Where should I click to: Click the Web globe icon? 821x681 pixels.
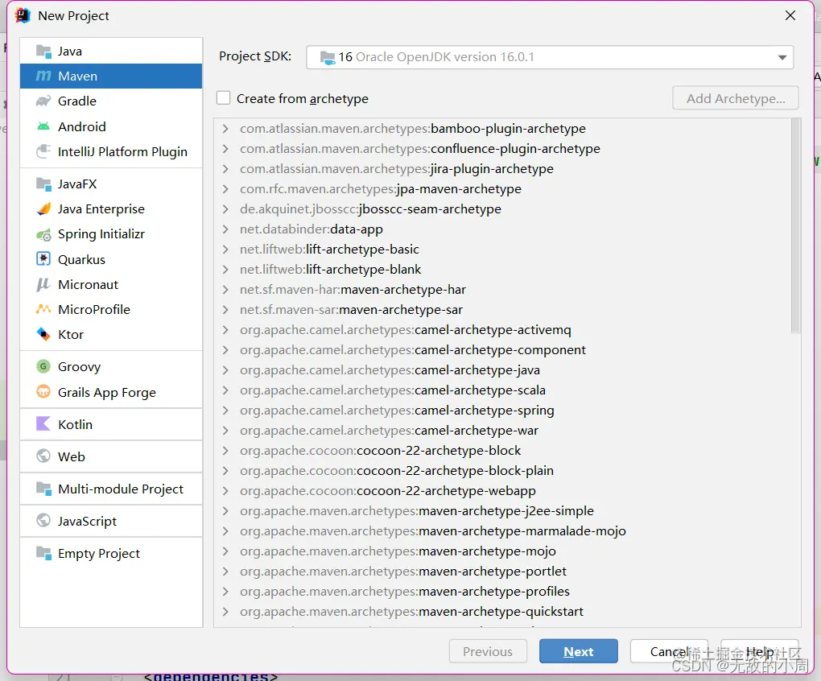coord(43,456)
